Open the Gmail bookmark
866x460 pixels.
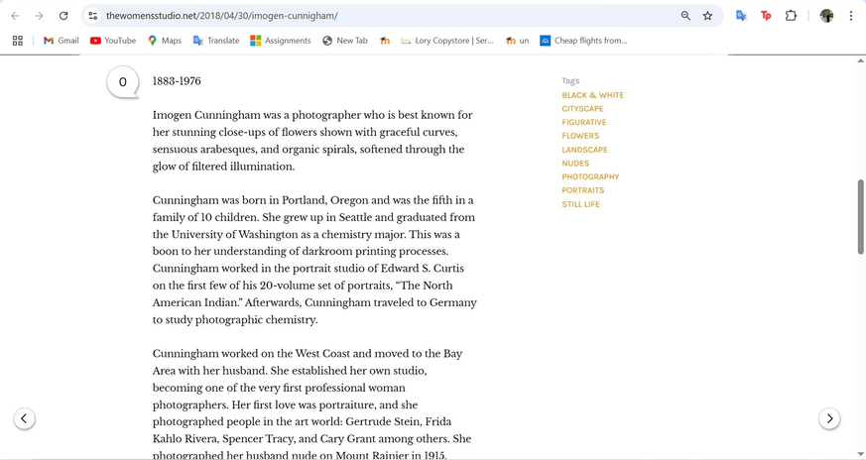coord(61,41)
